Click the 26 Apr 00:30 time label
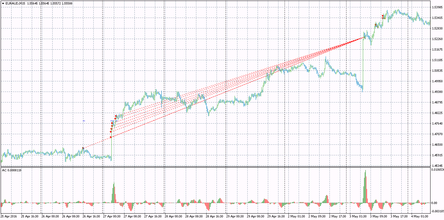The image size is (444, 220). 50,216
